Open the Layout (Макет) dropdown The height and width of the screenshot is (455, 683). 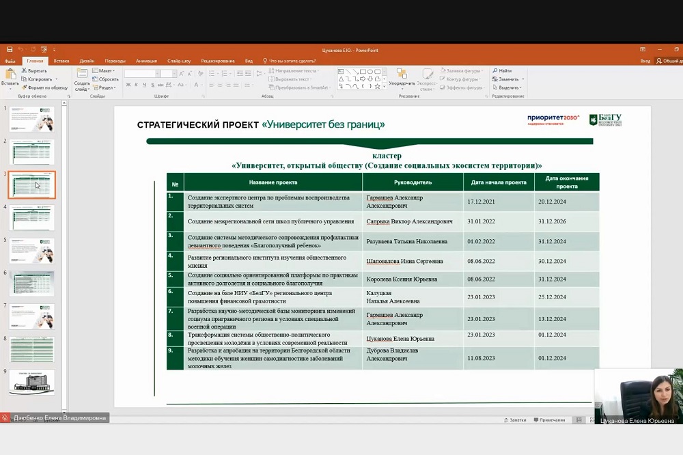(x=105, y=70)
